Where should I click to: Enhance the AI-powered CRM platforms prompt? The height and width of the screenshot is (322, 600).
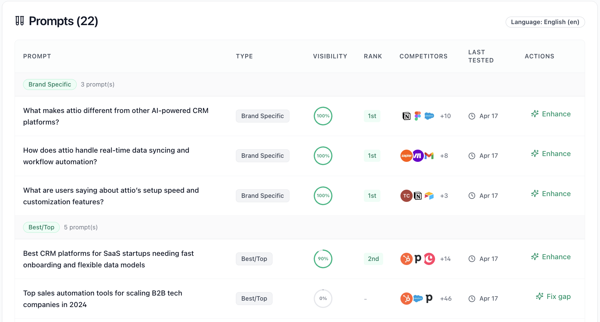(x=551, y=114)
